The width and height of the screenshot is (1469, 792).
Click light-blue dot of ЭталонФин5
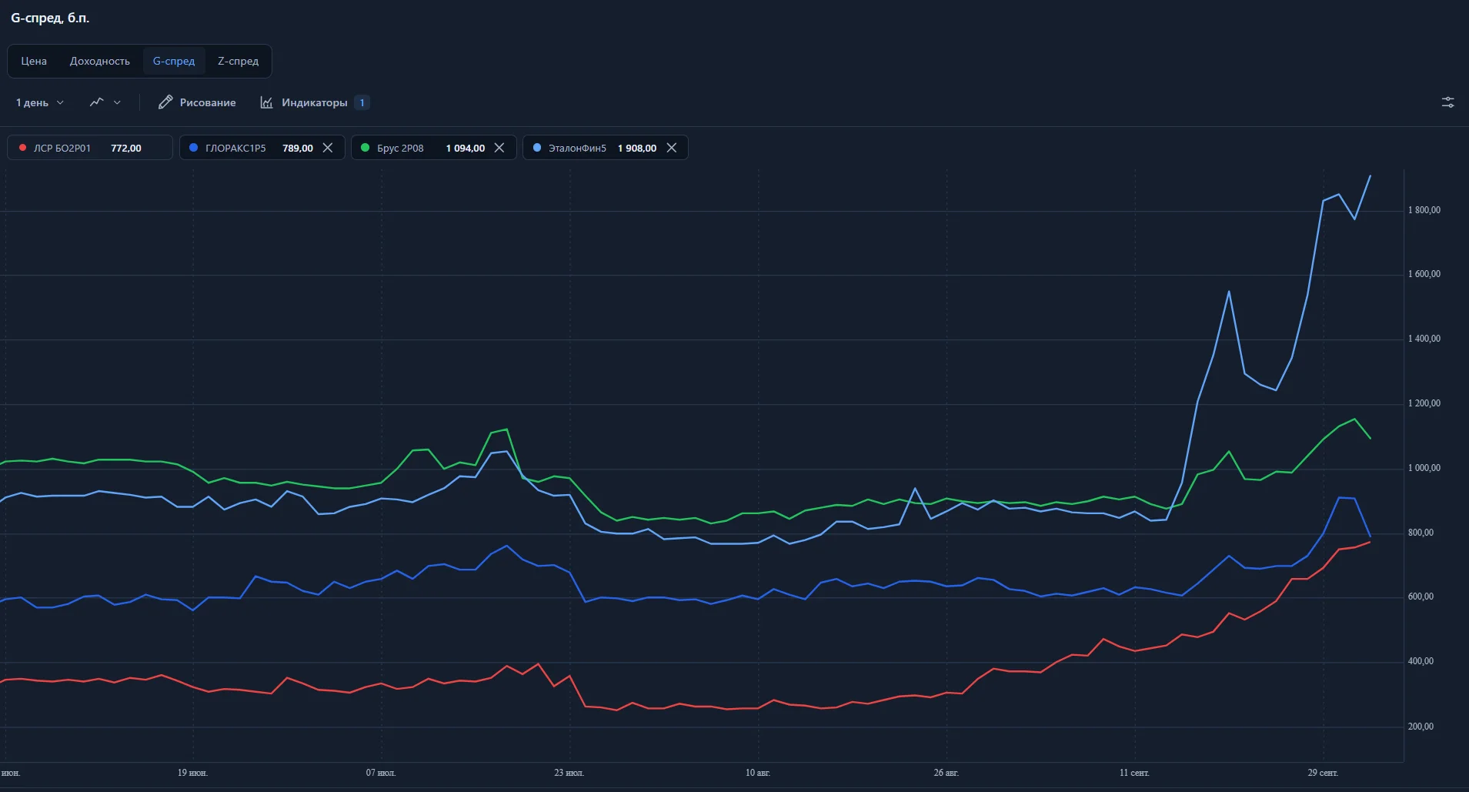tap(537, 148)
